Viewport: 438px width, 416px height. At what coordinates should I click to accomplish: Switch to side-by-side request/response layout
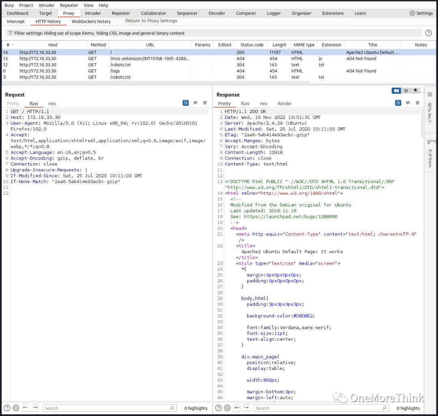coord(396,91)
